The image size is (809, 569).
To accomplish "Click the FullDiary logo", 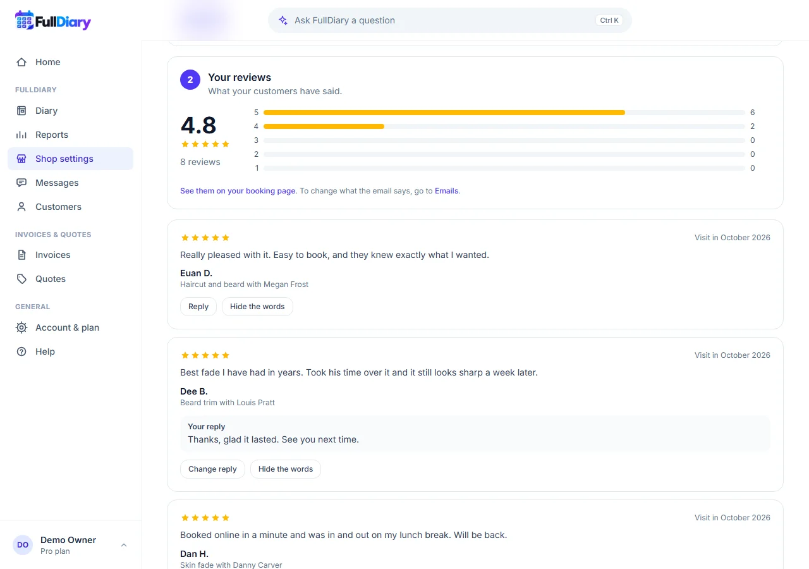I will [x=53, y=21].
